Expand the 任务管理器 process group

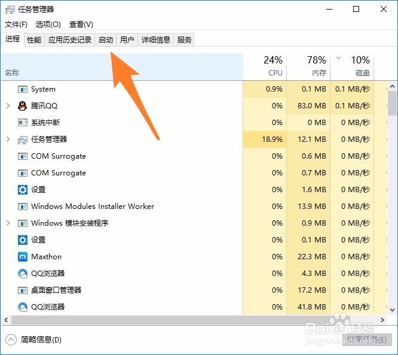tap(8, 139)
